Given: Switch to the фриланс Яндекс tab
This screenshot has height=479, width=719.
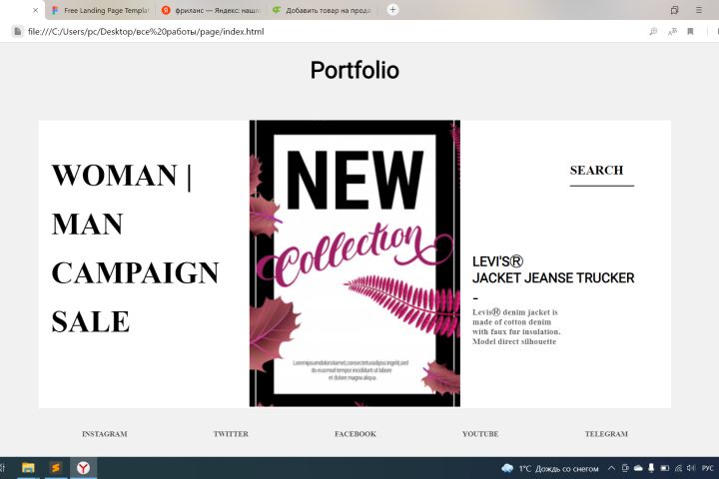Looking at the screenshot, I should pyautogui.click(x=212, y=10).
